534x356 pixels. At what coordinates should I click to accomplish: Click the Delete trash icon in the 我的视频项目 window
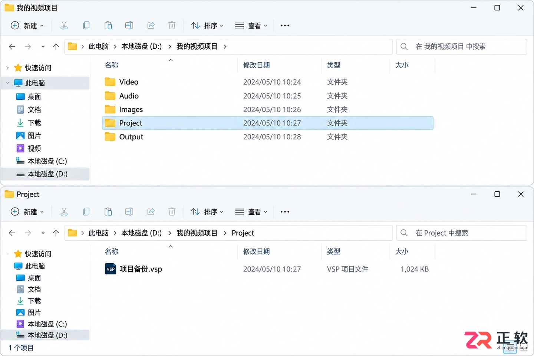(172, 26)
